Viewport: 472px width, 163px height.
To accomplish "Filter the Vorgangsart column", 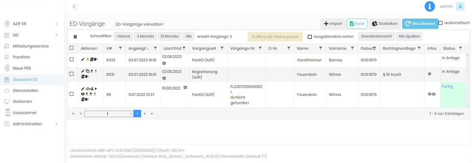I will coord(222,48).
